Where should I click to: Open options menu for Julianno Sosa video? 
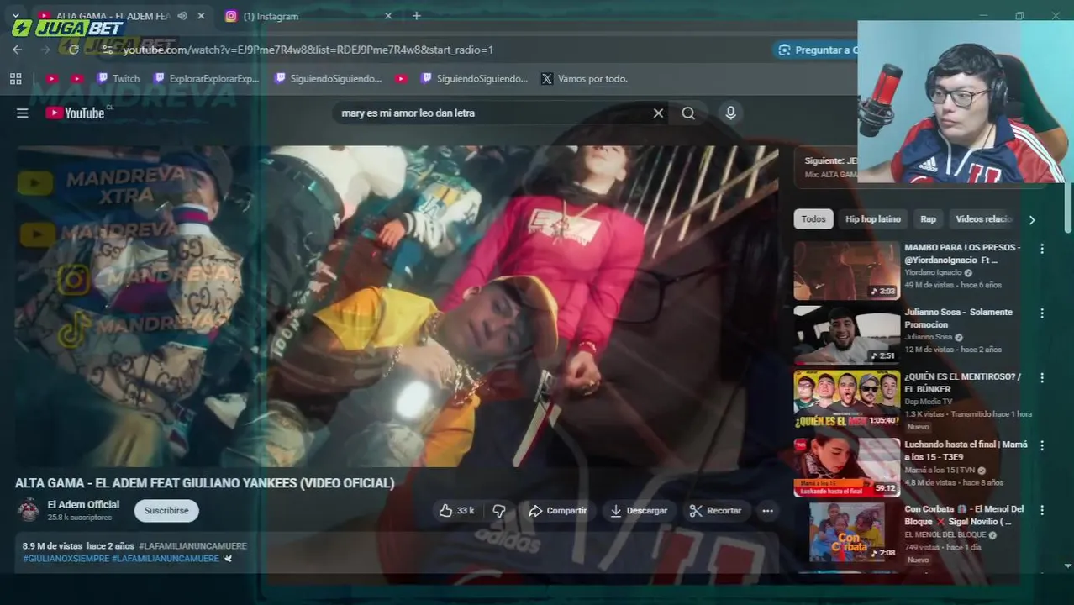(x=1042, y=313)
